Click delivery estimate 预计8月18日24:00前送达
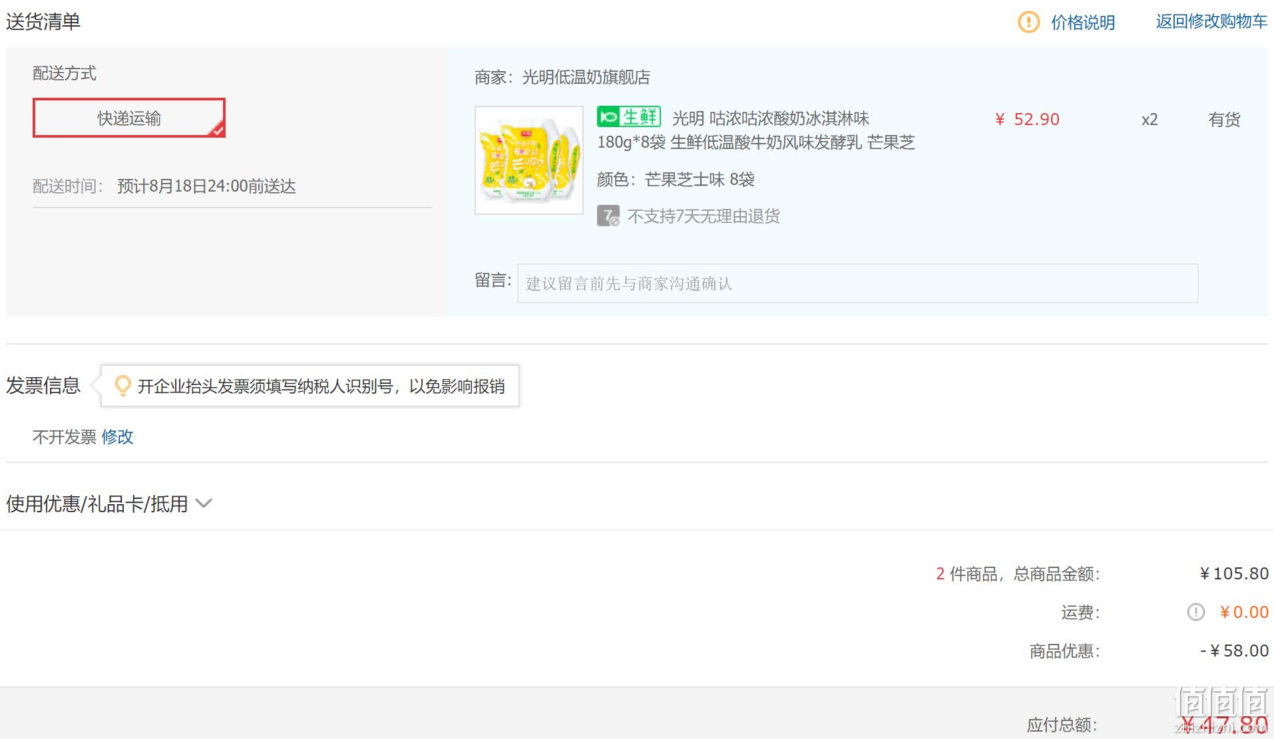Screen dimensions: 1274x739 pos(206,186)
